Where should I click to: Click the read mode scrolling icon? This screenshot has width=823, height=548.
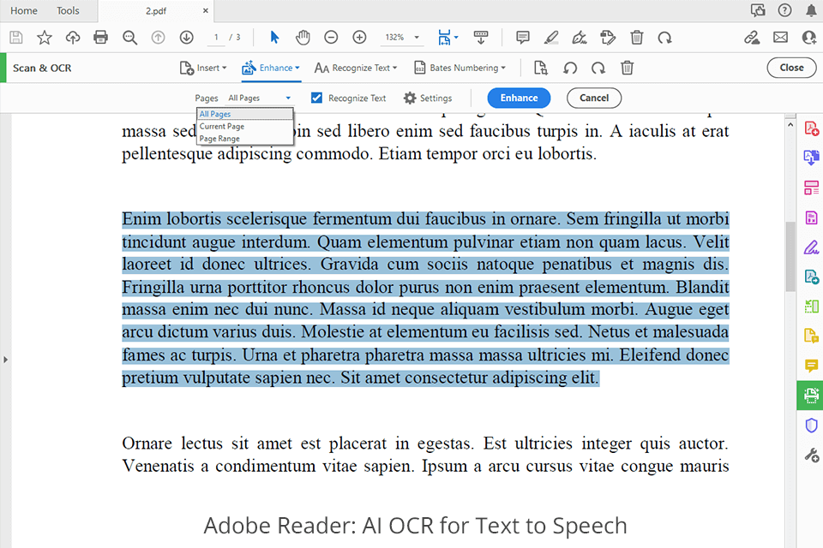pos(481,37)
